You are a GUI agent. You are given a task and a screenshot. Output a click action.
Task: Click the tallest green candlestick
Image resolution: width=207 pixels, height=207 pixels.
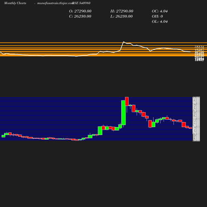pyautogui.click(x=123, y=113)
